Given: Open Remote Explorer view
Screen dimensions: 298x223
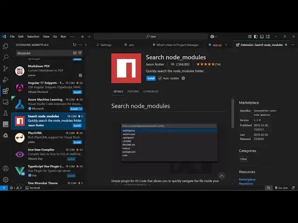Looking at the screenshot, I should [6, 102].
